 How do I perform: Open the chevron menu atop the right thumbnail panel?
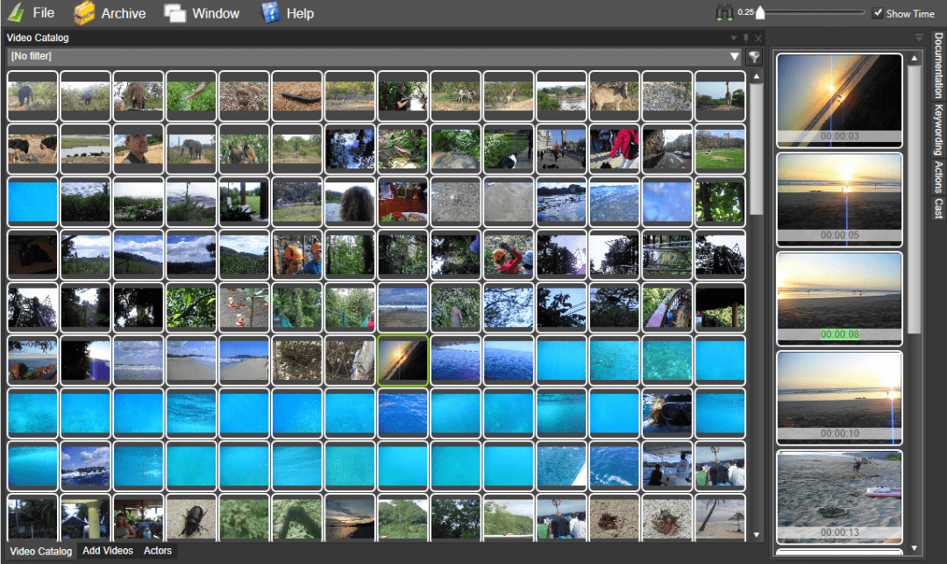pyautogui.click(x=918, y=37)
